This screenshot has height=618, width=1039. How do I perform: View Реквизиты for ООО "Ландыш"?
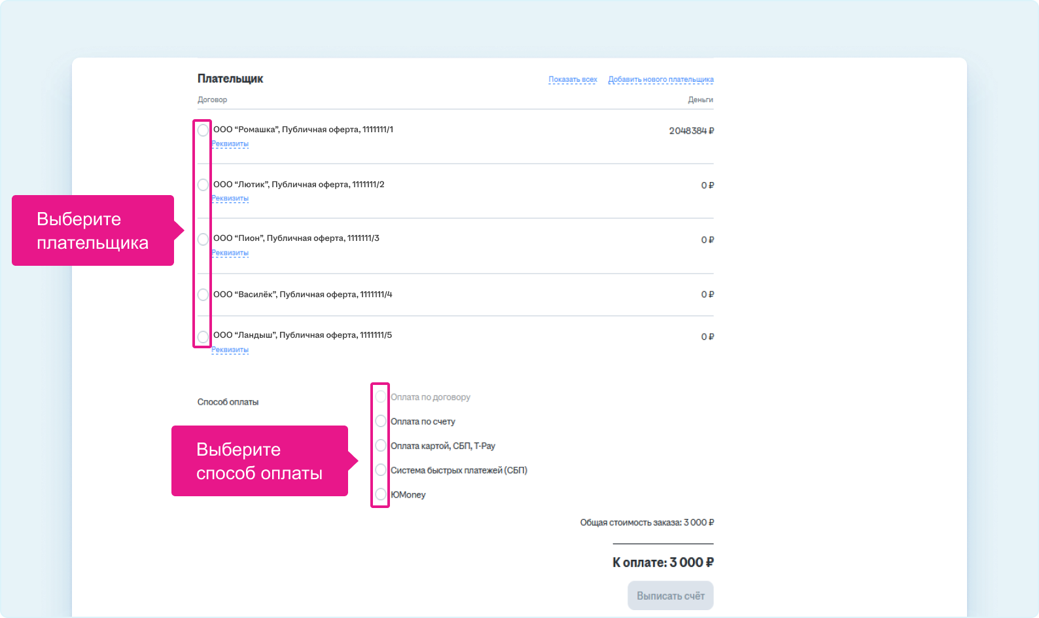point(230,350)
